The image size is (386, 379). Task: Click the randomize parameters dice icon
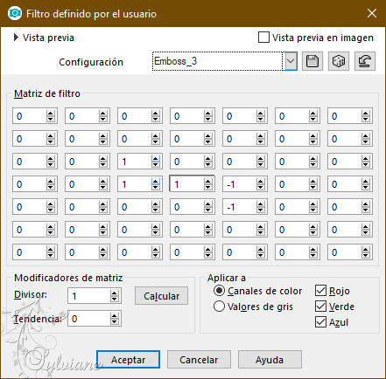(339, 61)
